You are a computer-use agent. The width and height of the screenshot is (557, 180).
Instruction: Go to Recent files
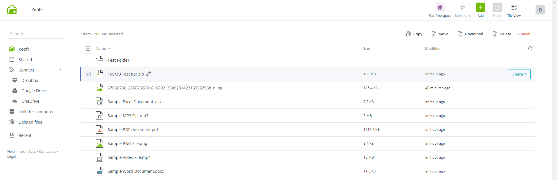[x=25, y=135]
